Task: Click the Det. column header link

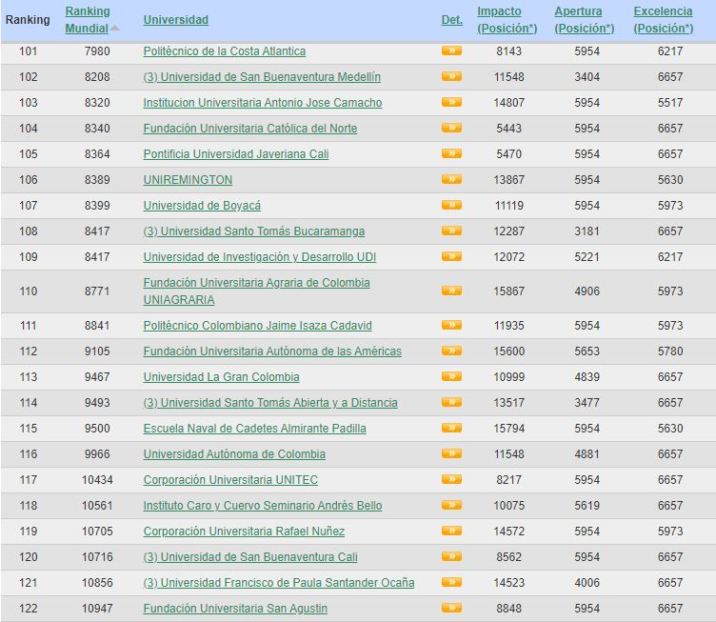Action: tap(452, 20)
